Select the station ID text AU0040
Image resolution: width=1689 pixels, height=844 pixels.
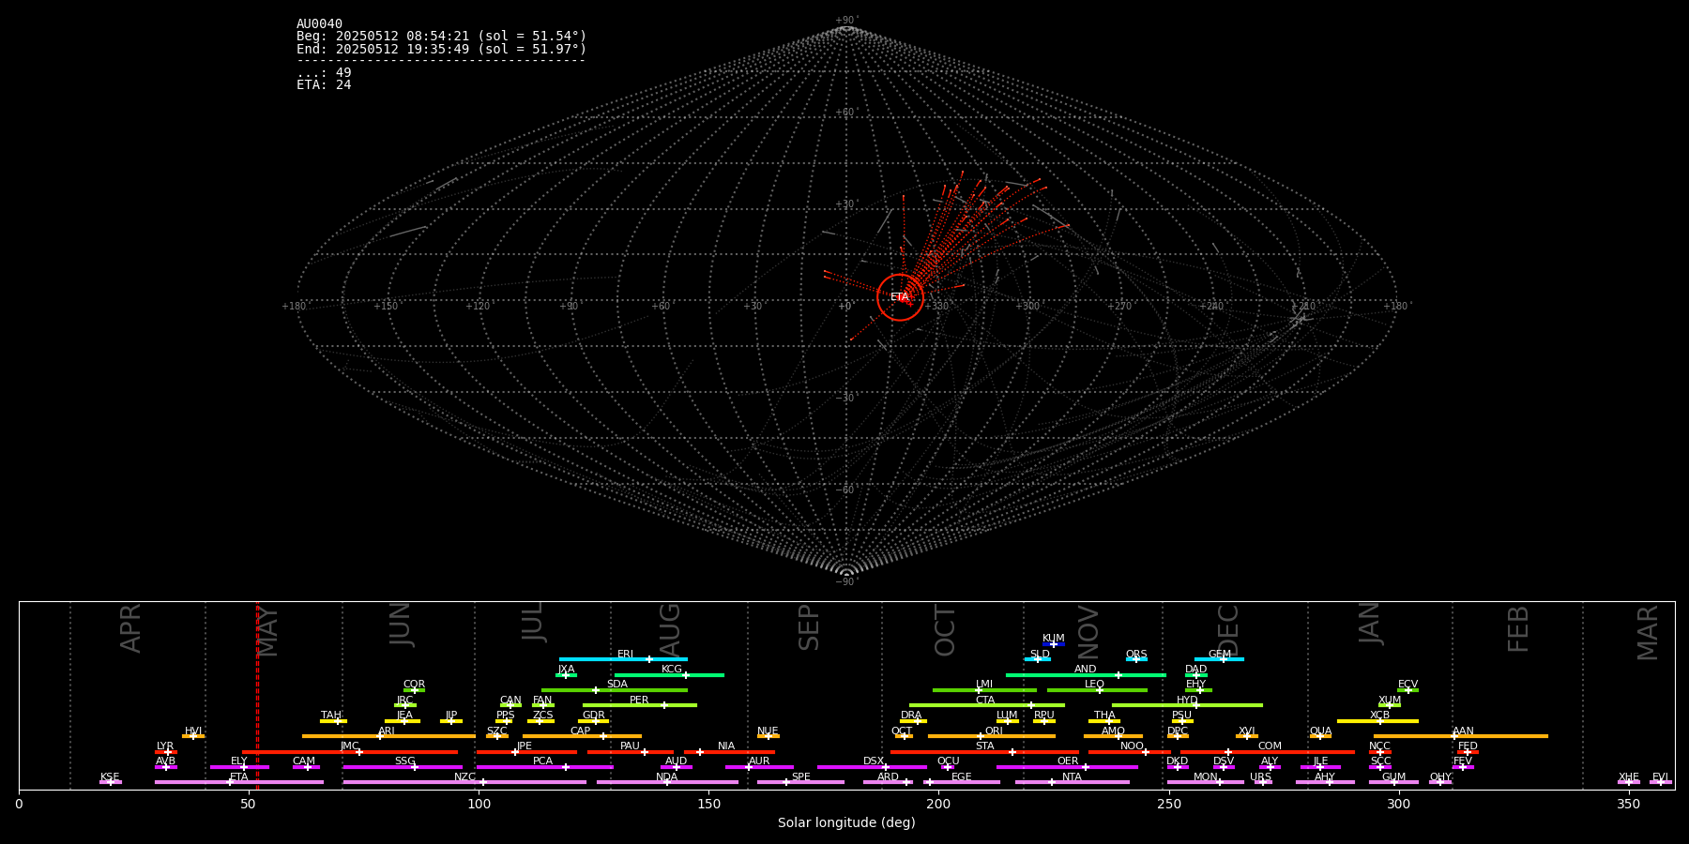pyautogui.click(x=319, y=24)
